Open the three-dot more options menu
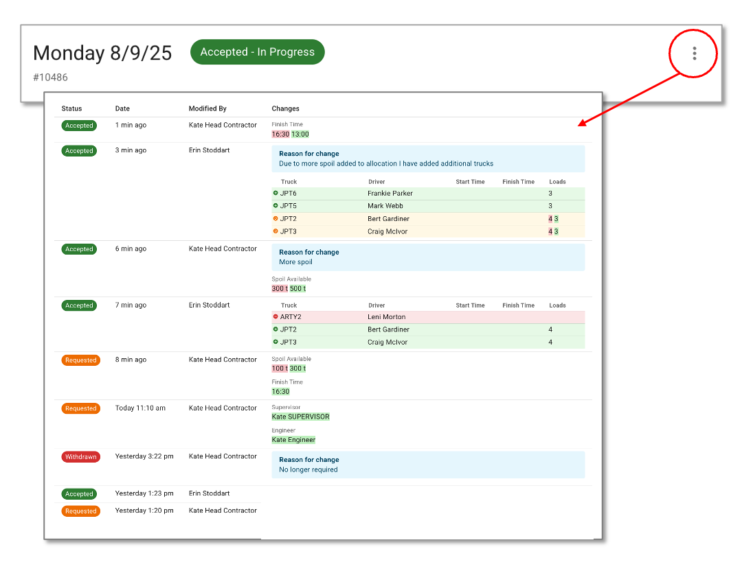The image size is (742, 582). point(694,53)
